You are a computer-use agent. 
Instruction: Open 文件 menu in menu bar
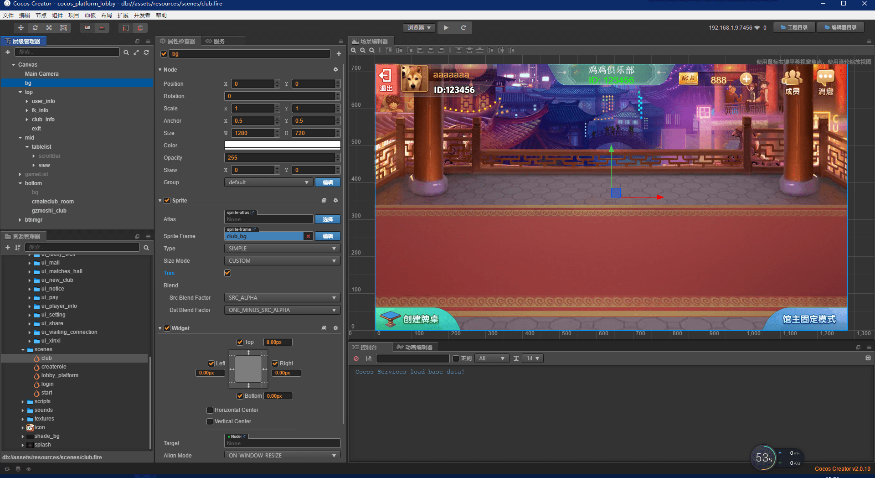click(x=8, y=16)
